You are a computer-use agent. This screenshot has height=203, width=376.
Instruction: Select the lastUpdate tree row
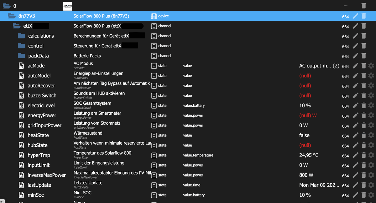188,185
